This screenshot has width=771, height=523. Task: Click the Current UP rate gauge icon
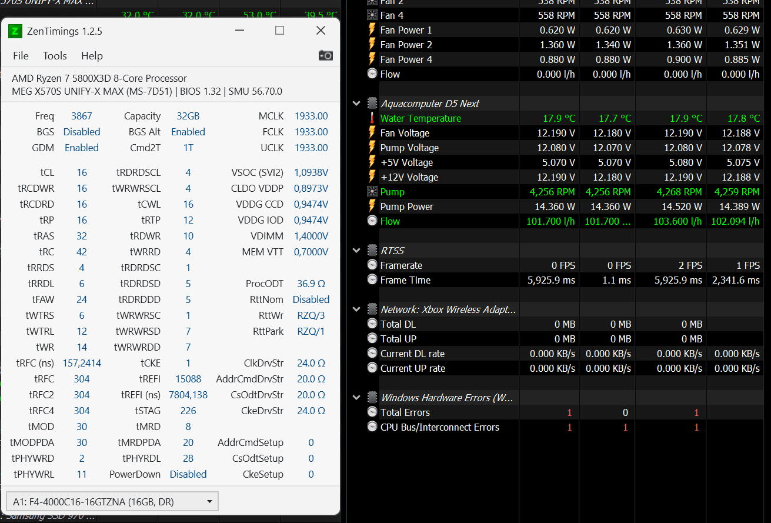[x=372, y=368]
